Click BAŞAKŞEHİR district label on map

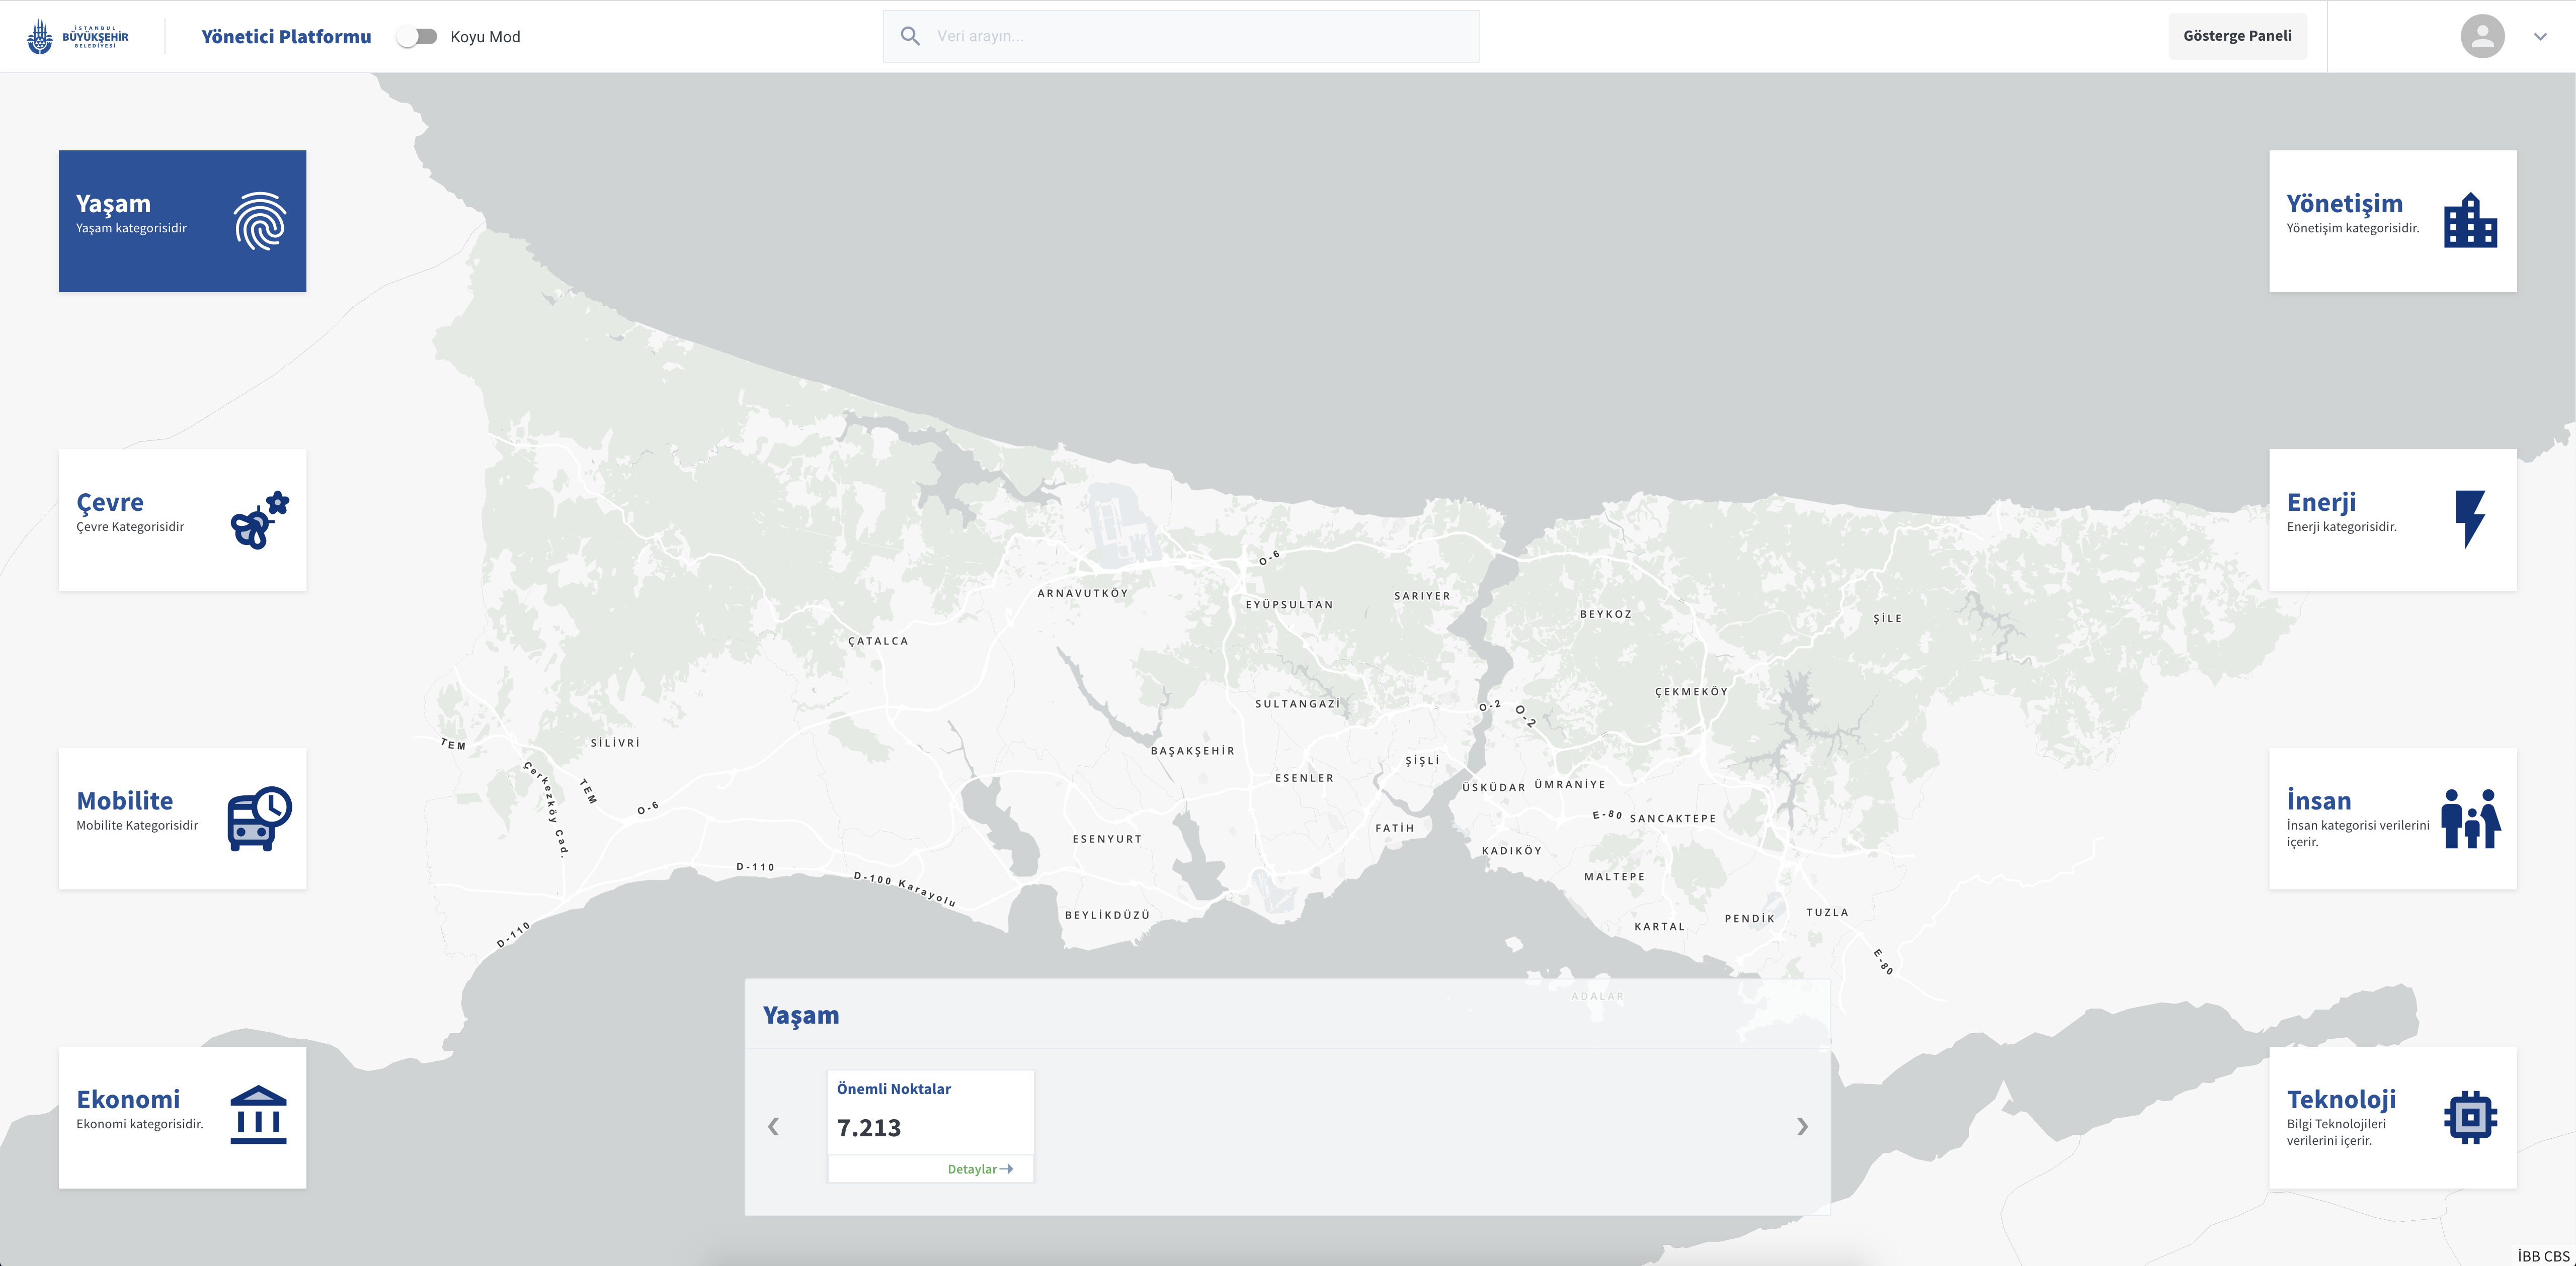(1192, 752)
